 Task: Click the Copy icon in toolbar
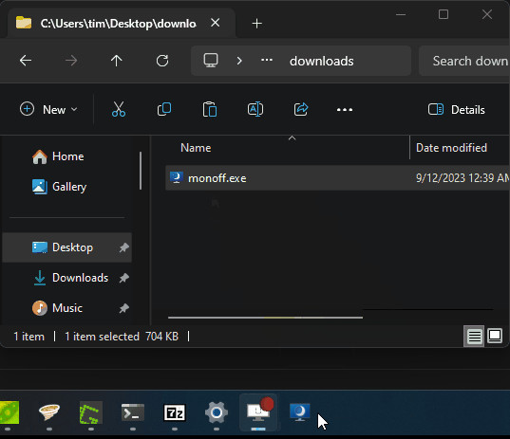pos(164,109)
